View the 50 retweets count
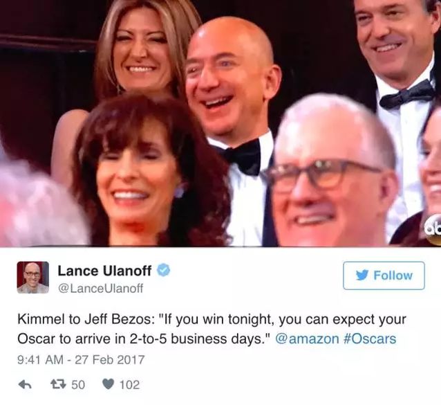 pyautogui.click(x=78, y=385)
